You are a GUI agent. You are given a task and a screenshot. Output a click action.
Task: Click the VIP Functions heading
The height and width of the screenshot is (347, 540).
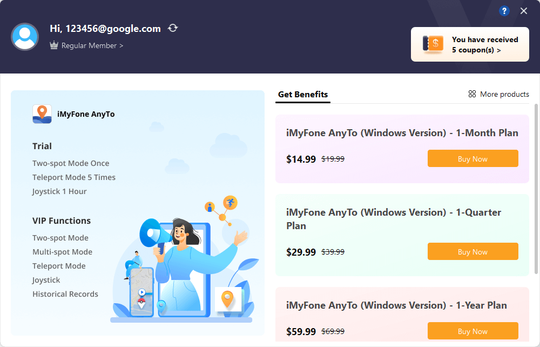pos(62,221)
